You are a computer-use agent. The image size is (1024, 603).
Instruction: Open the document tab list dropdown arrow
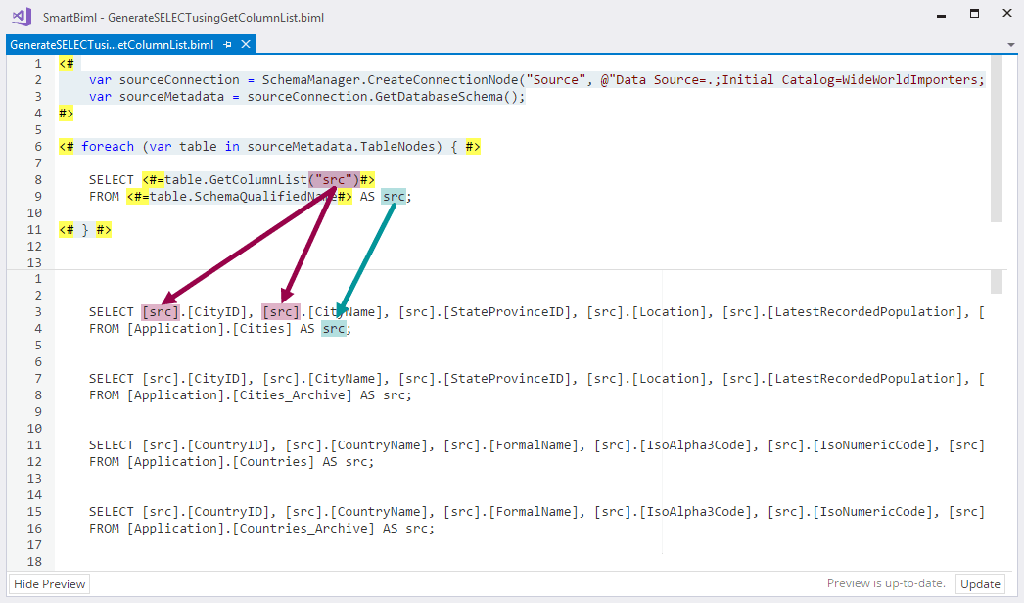pyautogui.click(x=1011, y=45)
